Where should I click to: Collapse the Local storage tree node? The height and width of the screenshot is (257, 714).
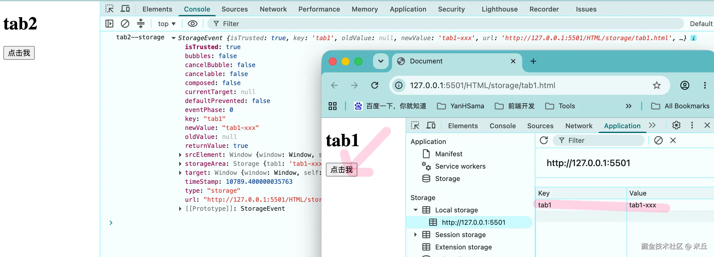tap(416, 210)
